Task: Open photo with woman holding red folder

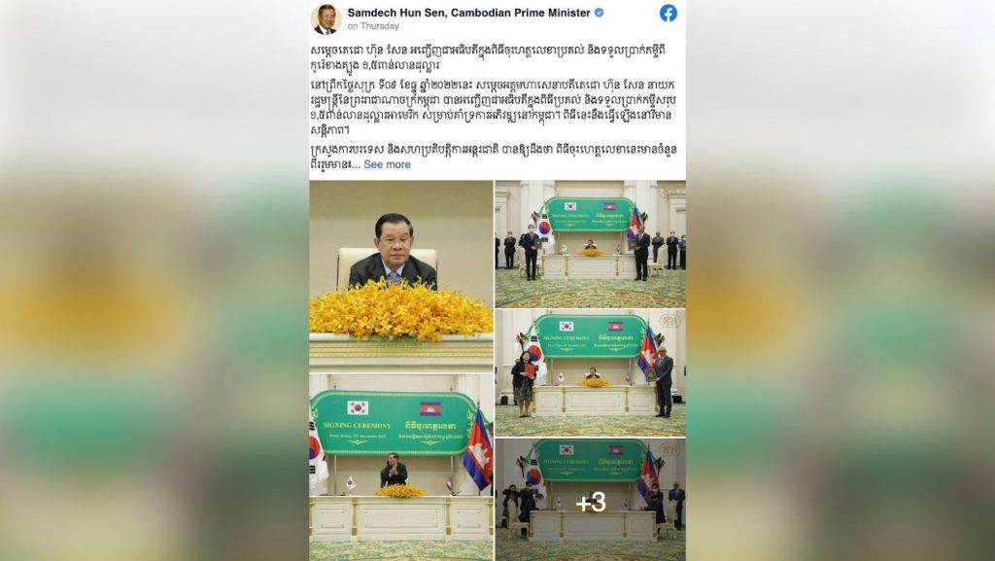Action: (x=590, y=373)
